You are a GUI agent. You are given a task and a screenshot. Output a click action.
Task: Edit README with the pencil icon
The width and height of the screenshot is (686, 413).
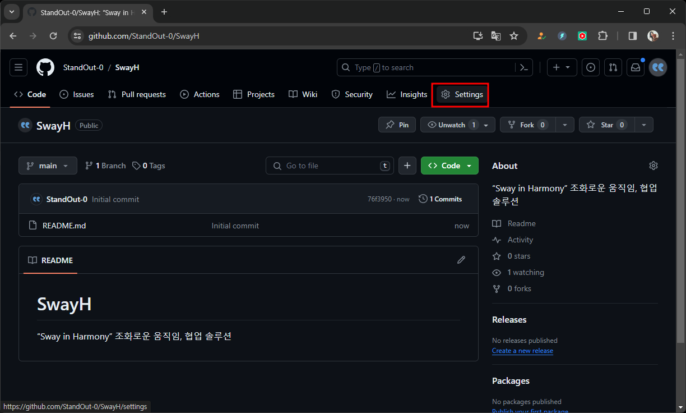(461, 260)
